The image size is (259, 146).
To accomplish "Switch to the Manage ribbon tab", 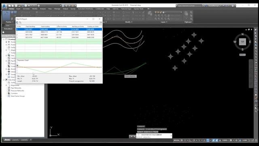I will [x=57, y=9].
